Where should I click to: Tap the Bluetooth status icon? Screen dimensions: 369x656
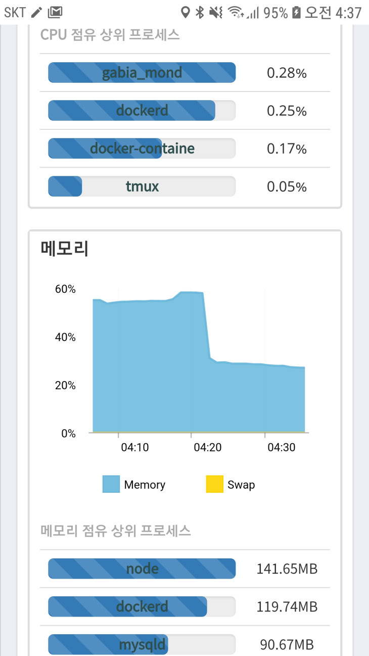coord(200,12)
